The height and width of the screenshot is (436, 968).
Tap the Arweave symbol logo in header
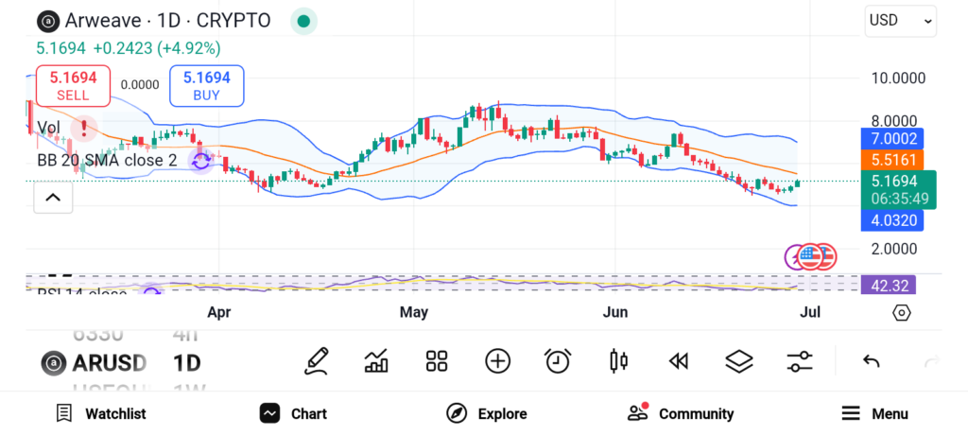click(47, 22)
